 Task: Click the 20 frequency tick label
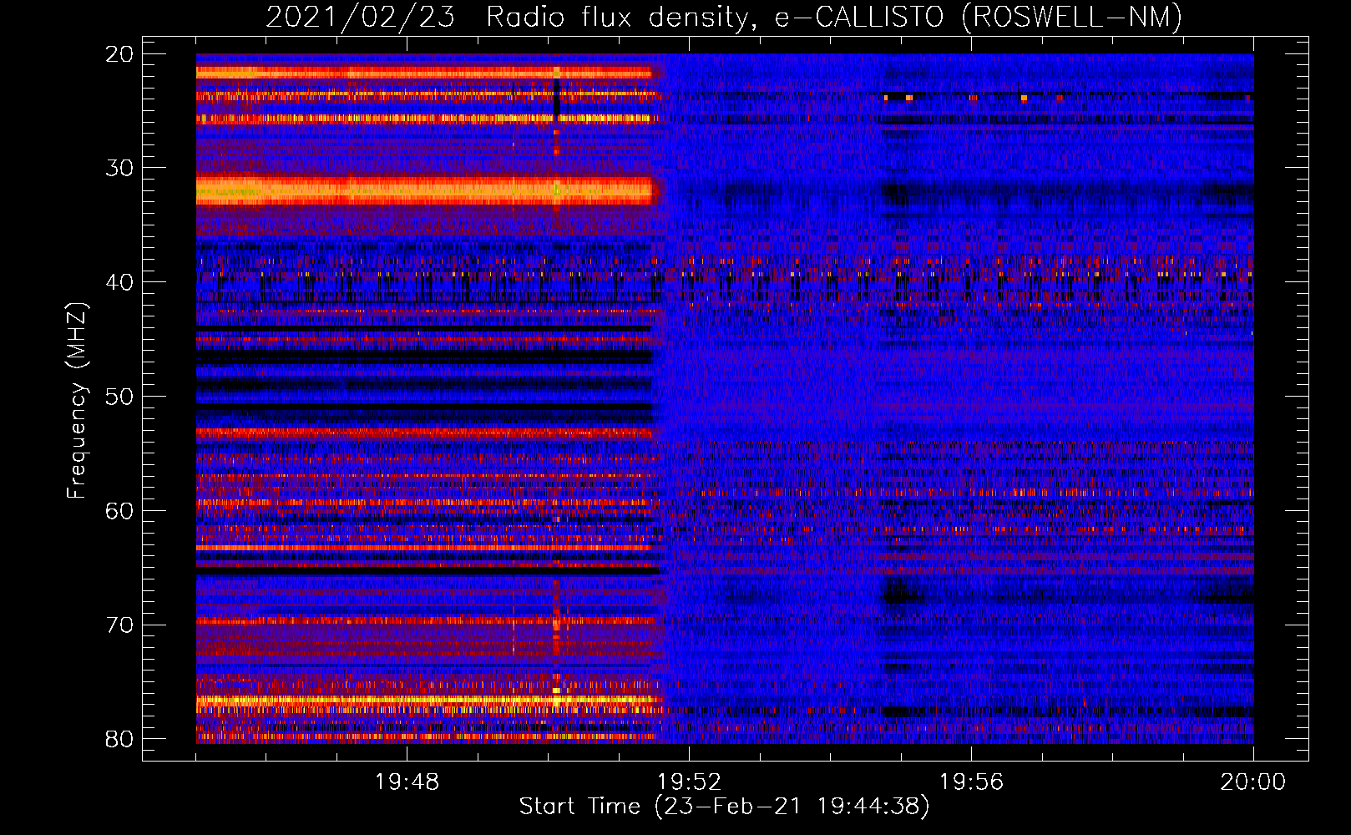pos(119,54)
